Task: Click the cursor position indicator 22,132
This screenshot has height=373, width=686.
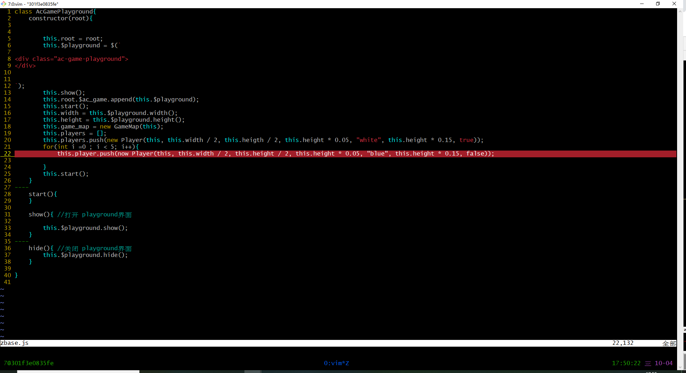Action: click(623, 343)
